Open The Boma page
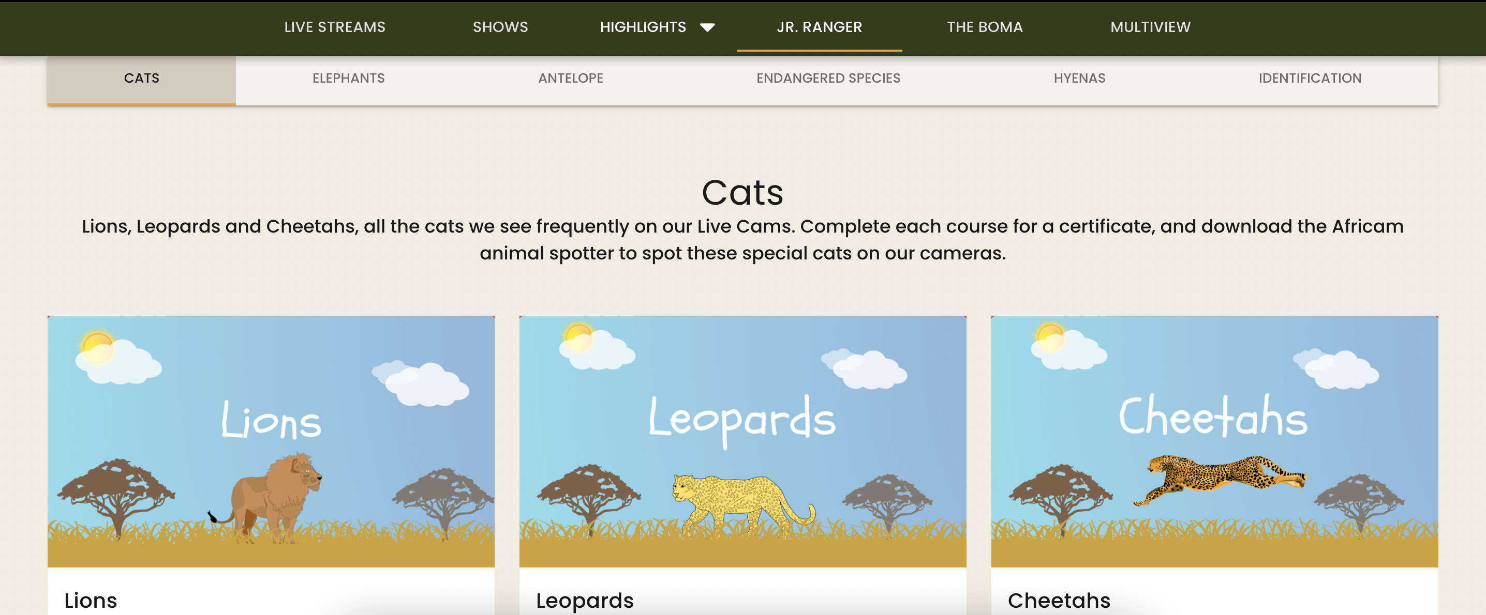The height and width of the screenshot is (615, 1486). click(984, 27)
